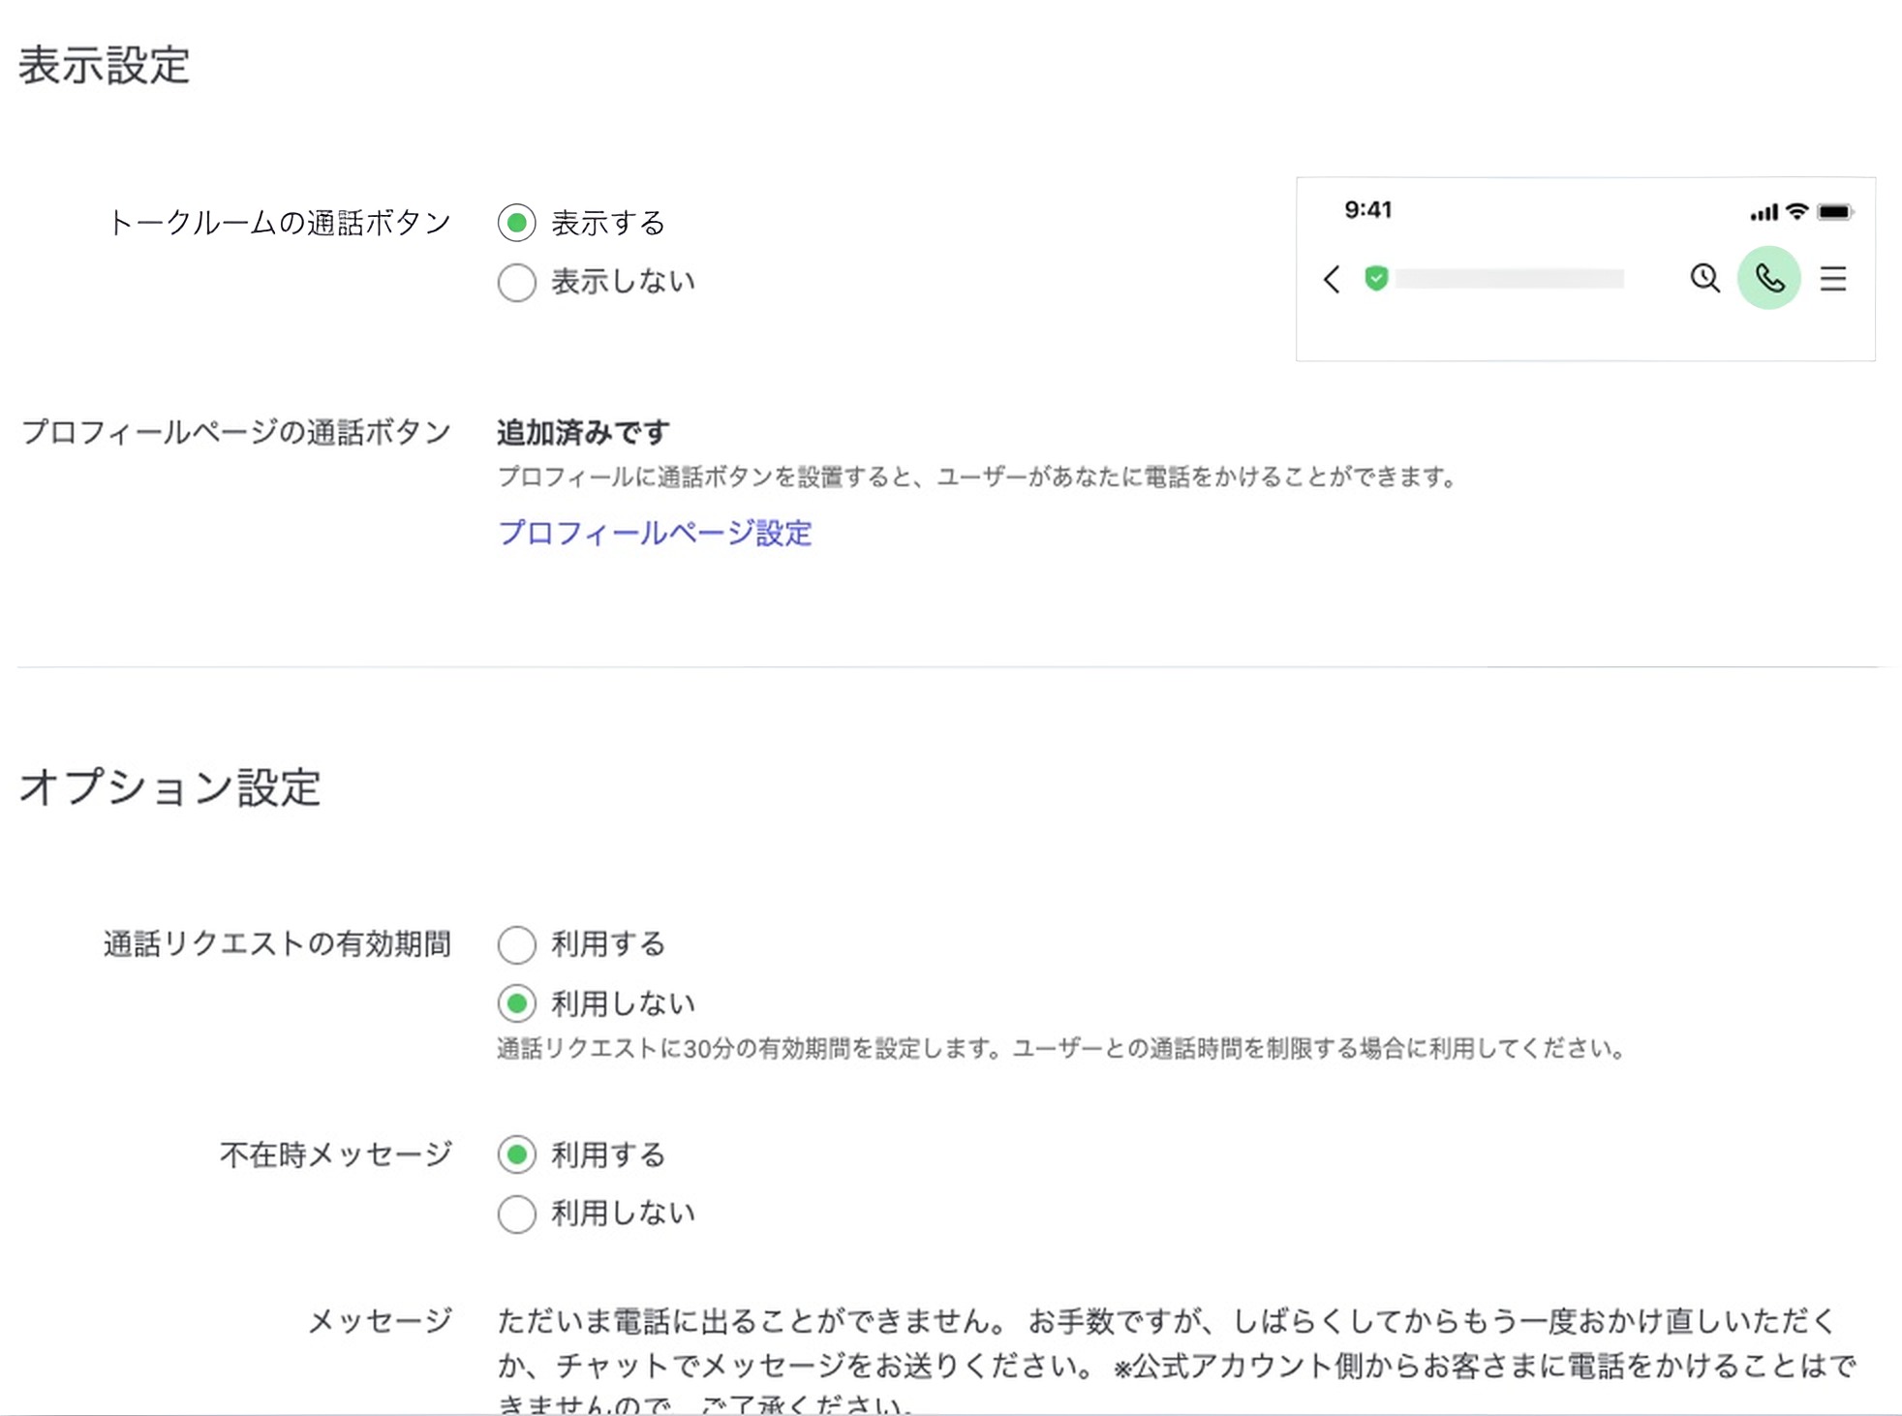Click the オプション設定 heading
The width and height of the screenshot is (1902, 1416).
[x=169, y=786]
